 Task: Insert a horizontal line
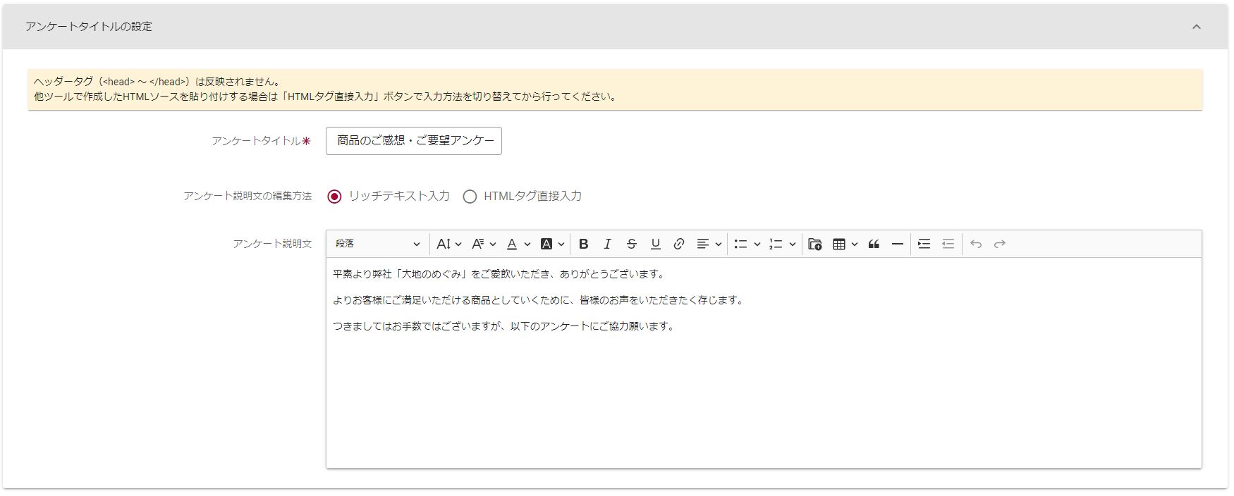898,244
